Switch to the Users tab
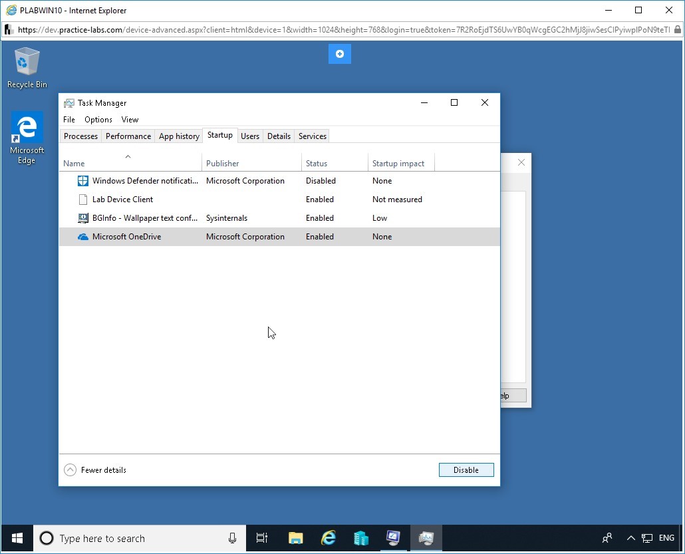Viewport: 685px width, 554px height. 250,136
